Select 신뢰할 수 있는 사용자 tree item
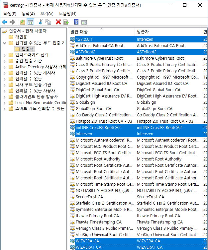 35,91
